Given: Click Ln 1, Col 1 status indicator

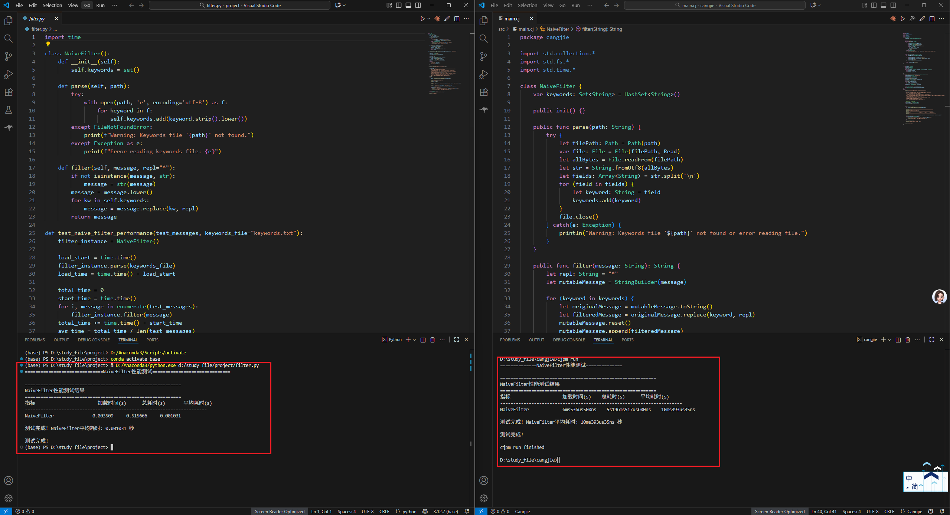Looking at the screenshot, I should point(321,511).
